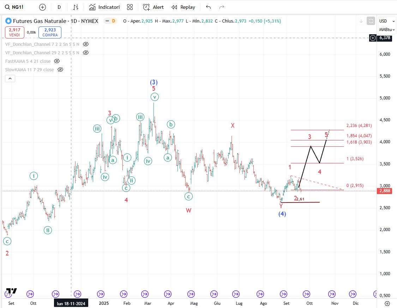Open the D timeframe interval selector

tap(59, 7)
